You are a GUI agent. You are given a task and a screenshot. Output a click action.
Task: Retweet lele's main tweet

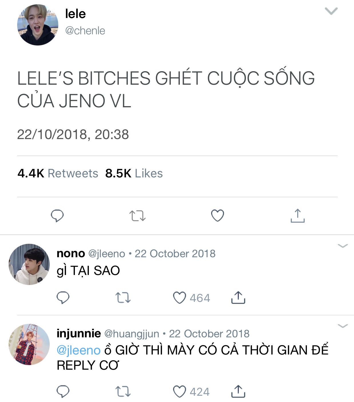pyautogui.click(x=137, y=216)
